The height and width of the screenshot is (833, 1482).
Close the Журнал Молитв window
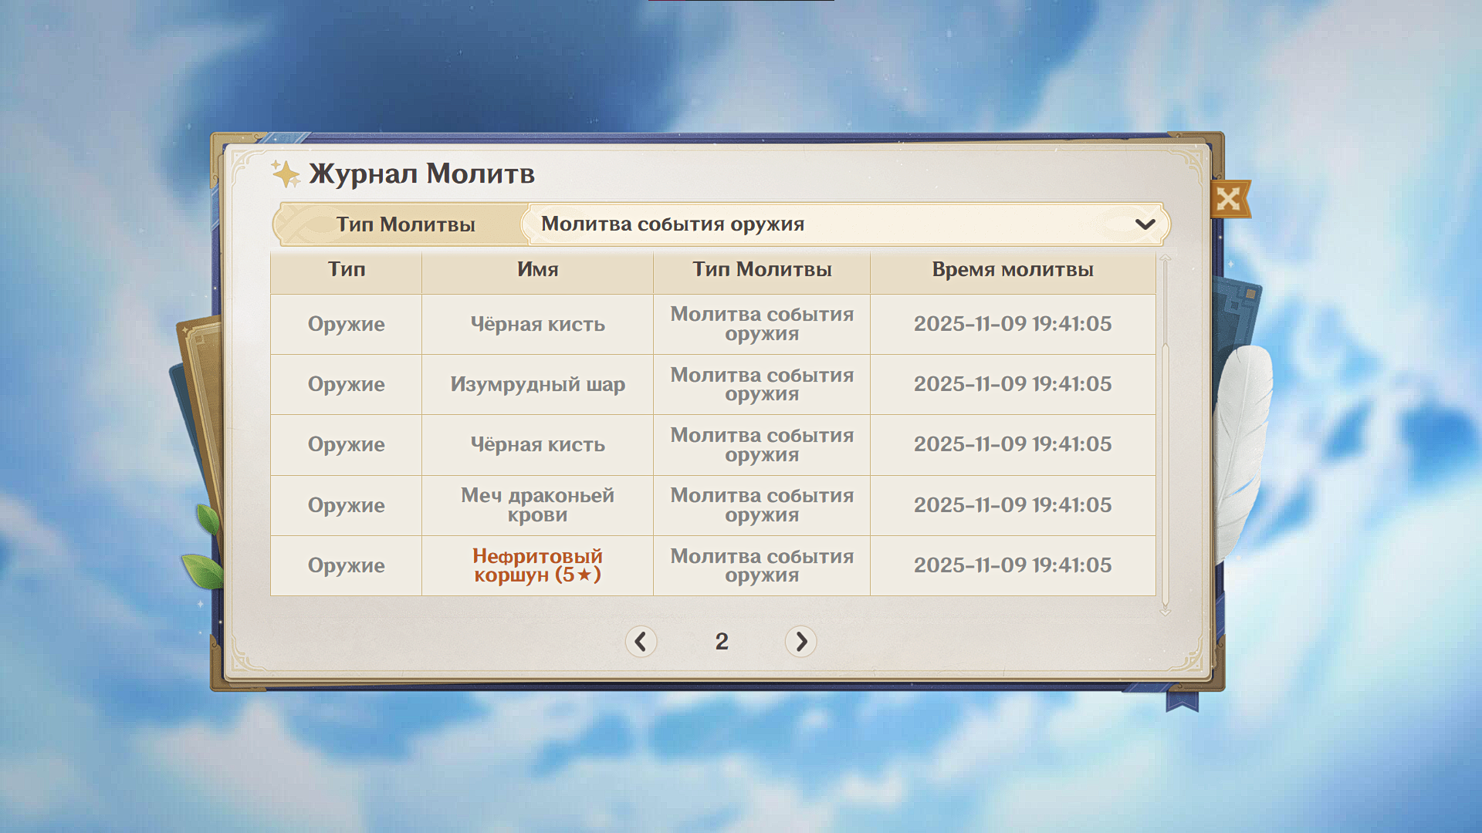[1228, 200]
